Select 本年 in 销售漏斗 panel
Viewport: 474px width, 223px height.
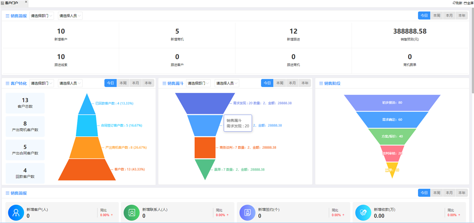(x=305, y=83)
